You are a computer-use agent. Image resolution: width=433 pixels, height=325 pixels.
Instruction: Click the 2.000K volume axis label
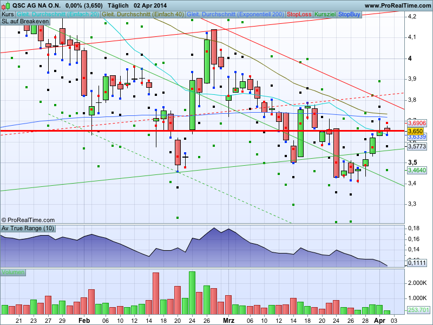pos(417,283)
